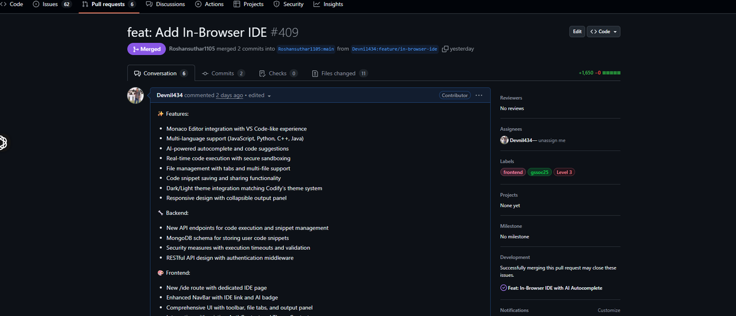
Task: Click the Level 3 label
Action: click(x=564, y=172)
